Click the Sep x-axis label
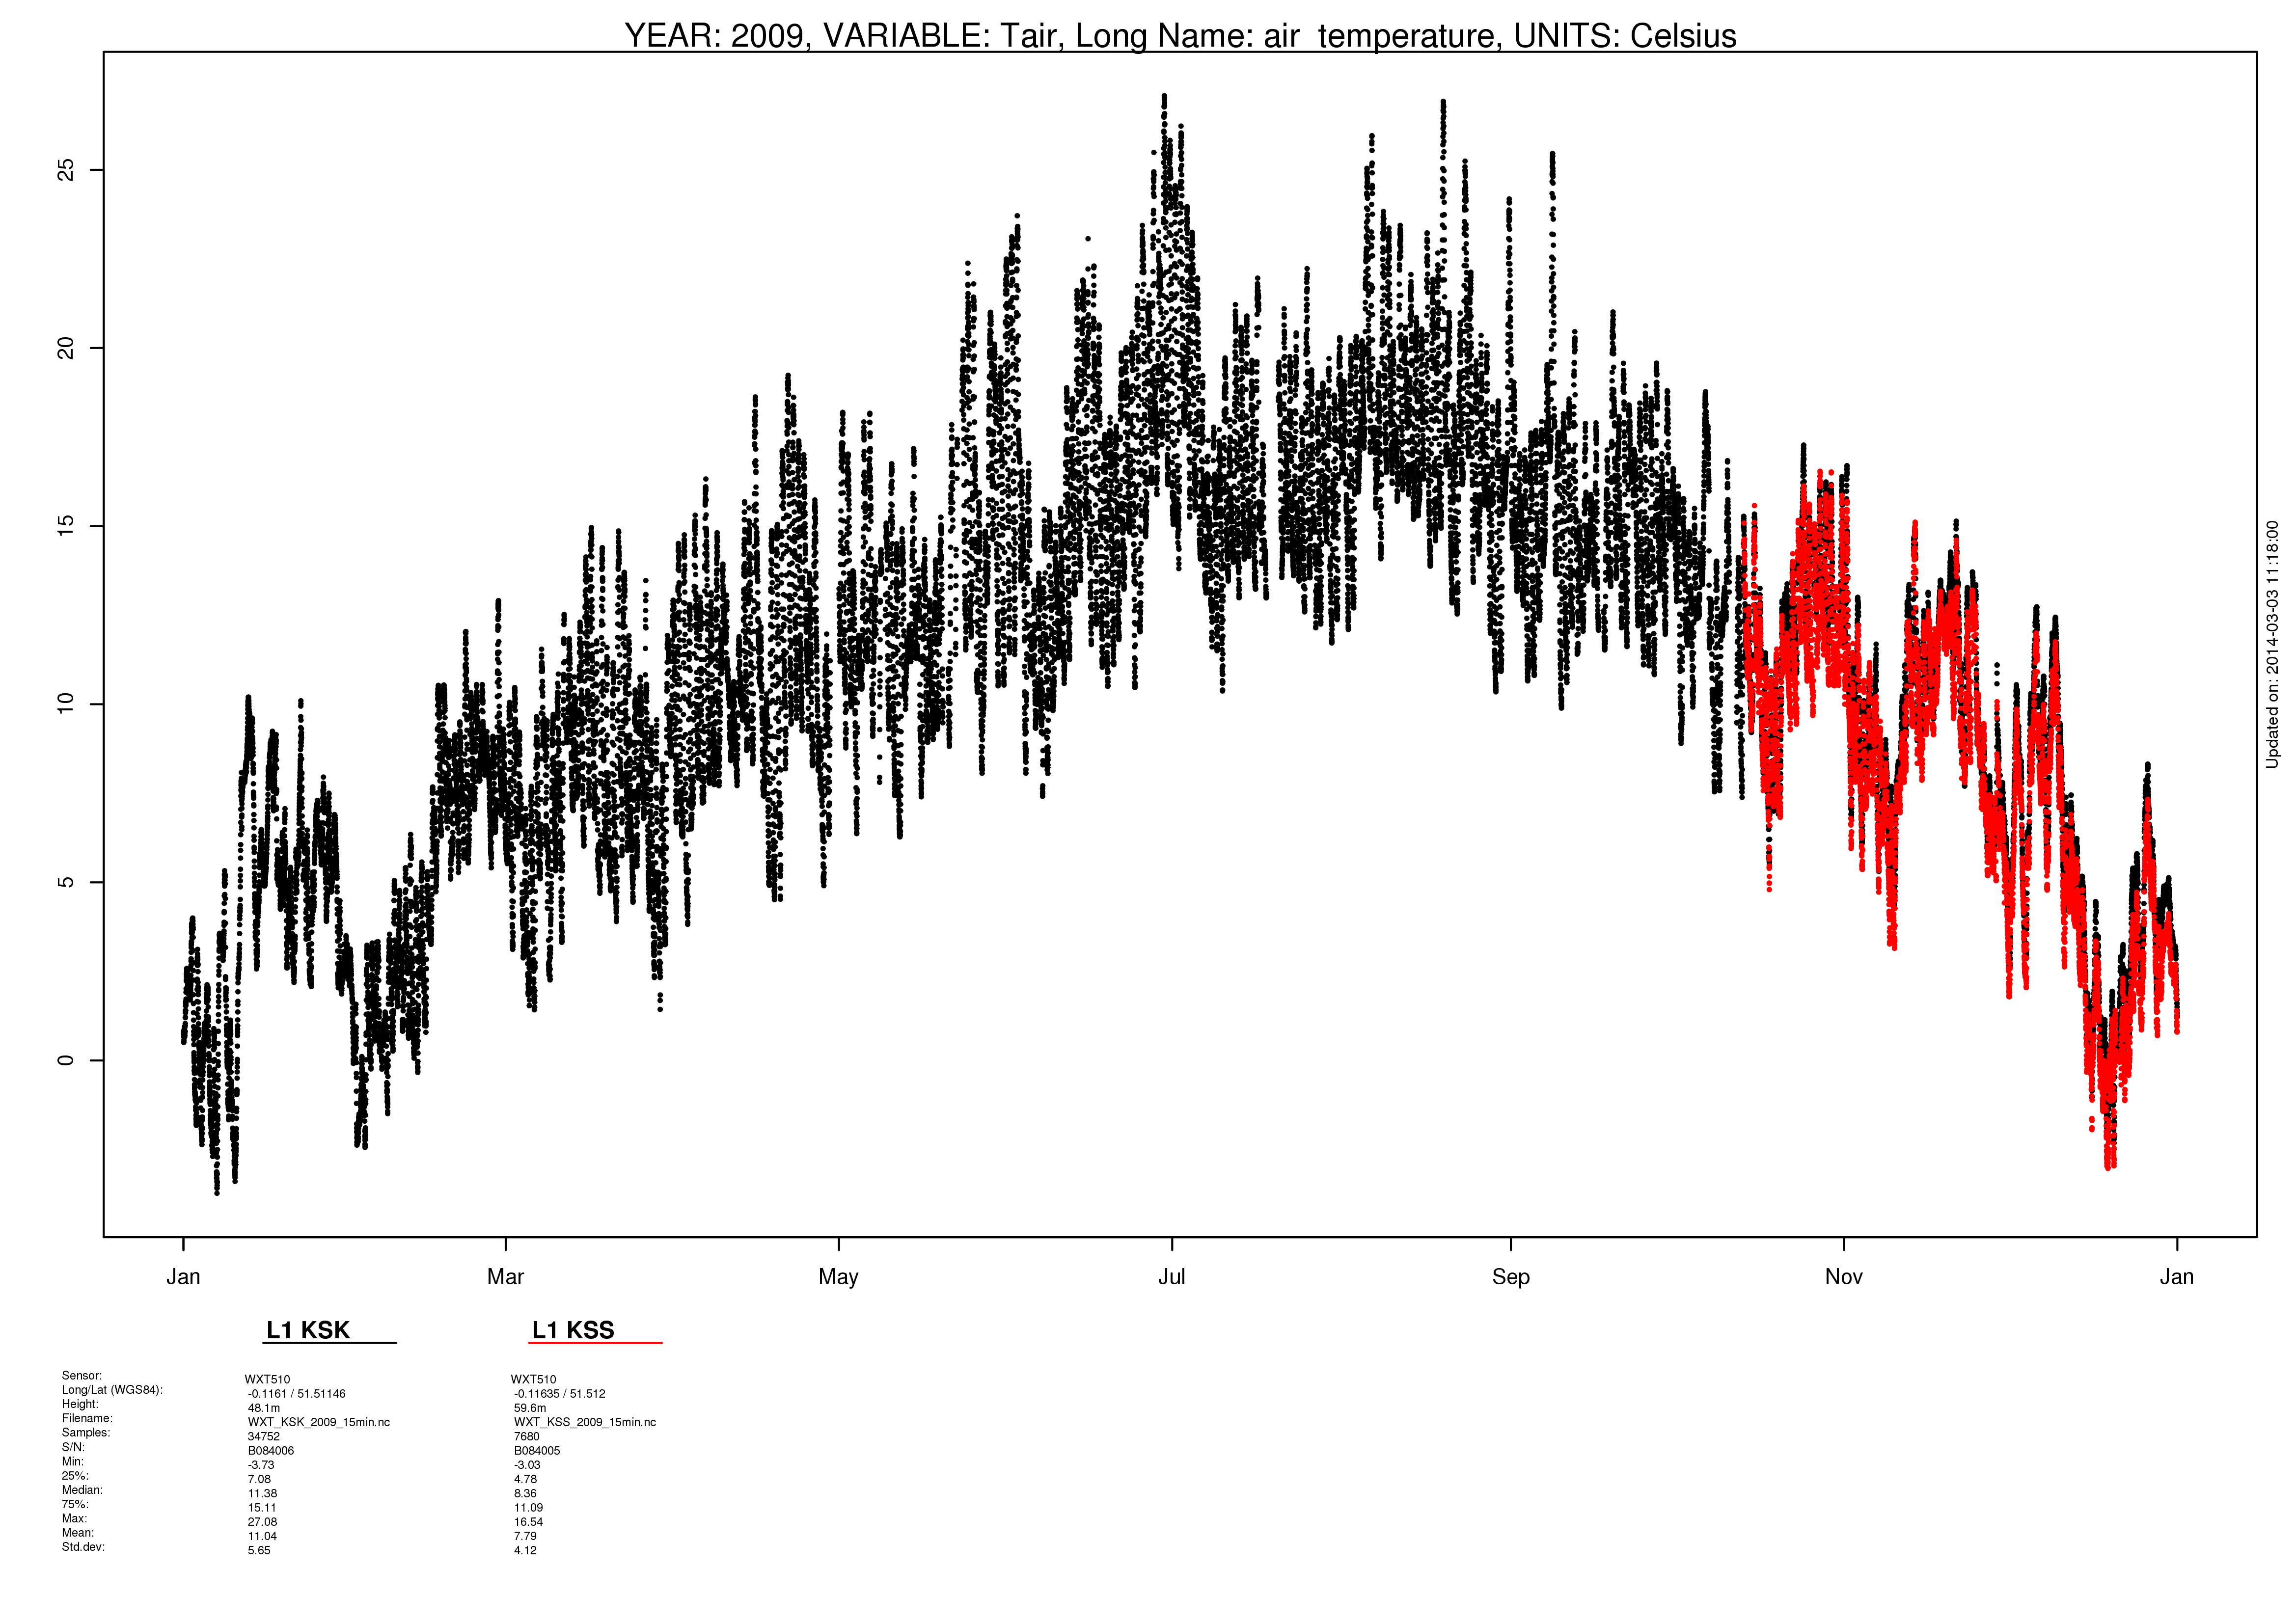This screenshot has height=1624, width=2296. (1510, 1278)
